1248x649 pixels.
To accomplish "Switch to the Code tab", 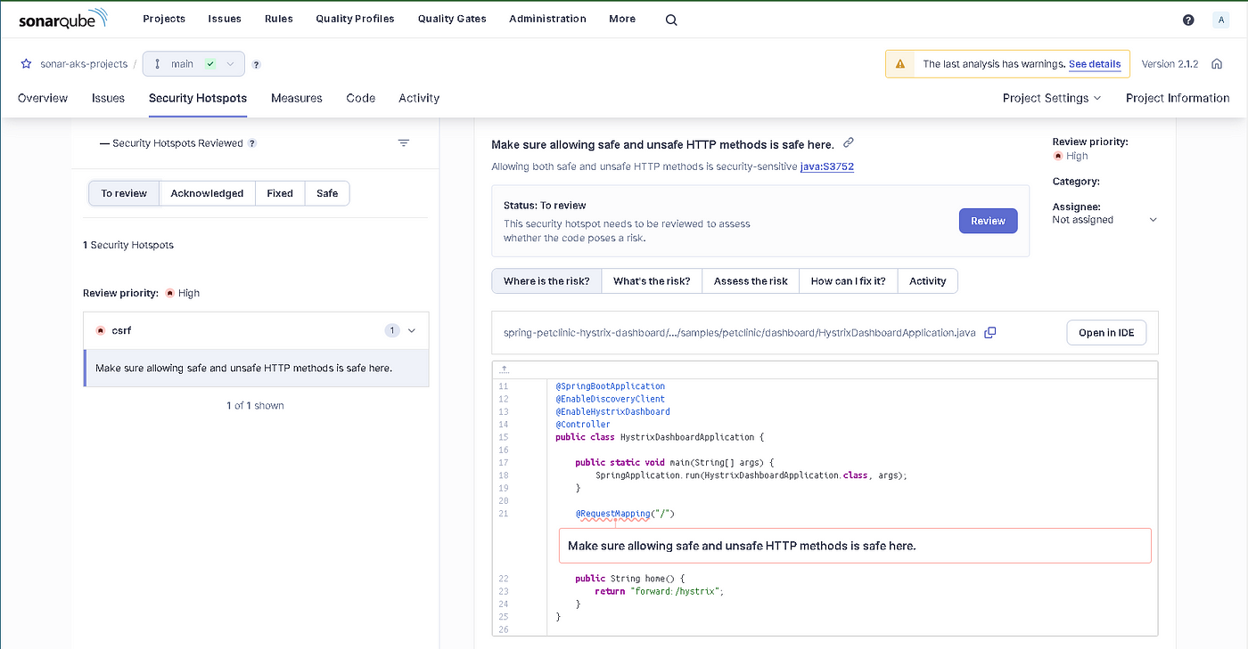I will click(x=361, y=98).
